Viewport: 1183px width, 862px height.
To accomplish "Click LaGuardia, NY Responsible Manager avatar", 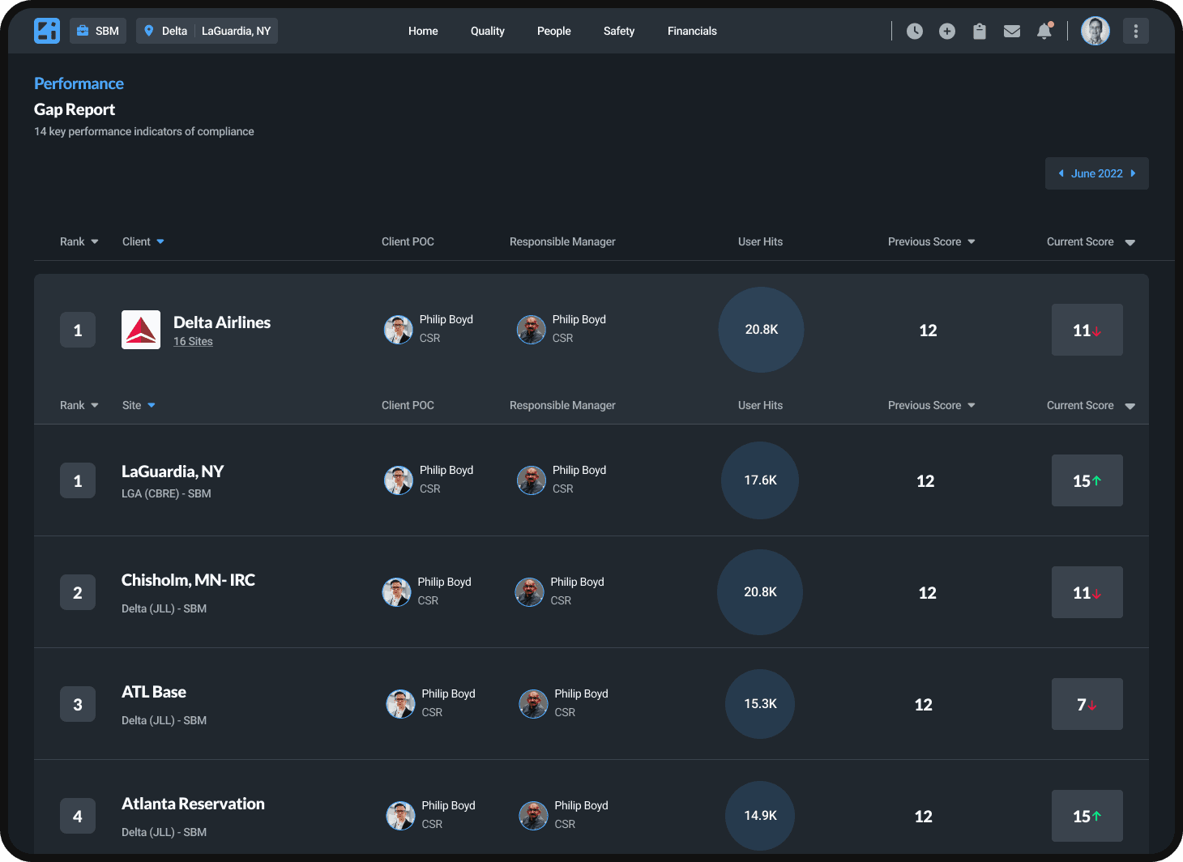I will 531,480.
